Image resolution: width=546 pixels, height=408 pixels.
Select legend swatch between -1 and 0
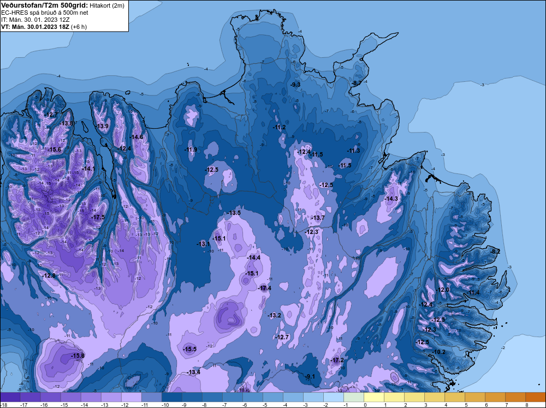[353, 397]
